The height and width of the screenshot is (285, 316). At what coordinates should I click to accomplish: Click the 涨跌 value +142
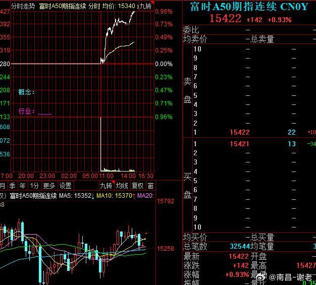(241, 265)
